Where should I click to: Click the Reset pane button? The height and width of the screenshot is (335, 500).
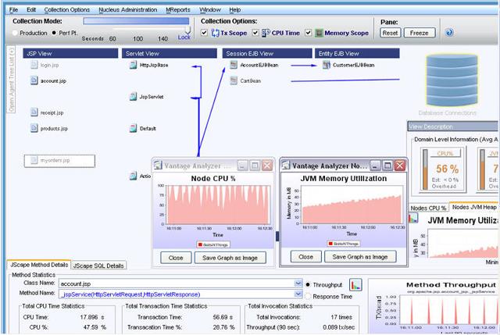pyautogui.click(x=390, y=33)
